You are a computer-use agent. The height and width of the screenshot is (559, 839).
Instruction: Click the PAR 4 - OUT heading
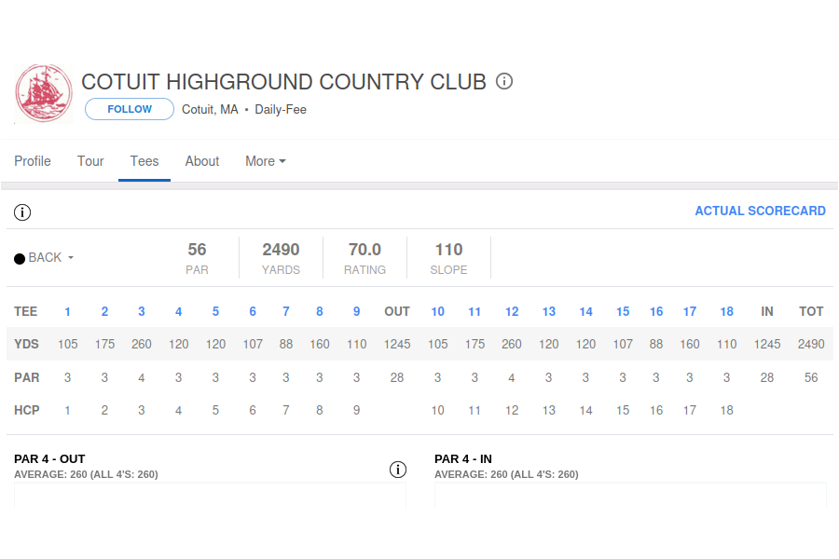pos(49,459)
